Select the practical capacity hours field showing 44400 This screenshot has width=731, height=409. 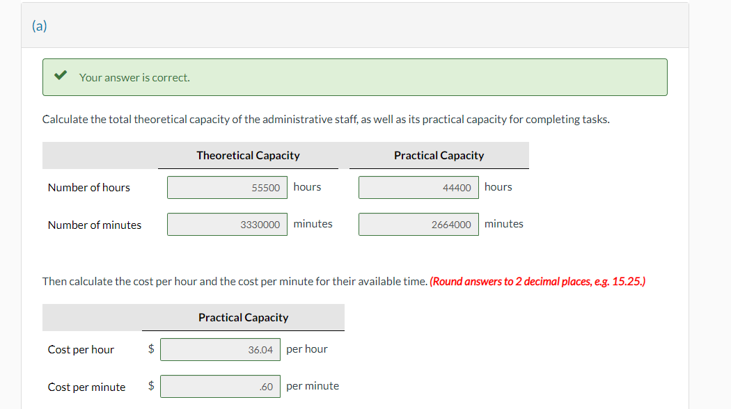click(418, 187)
